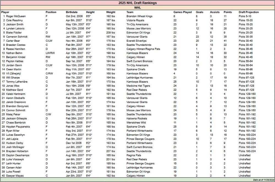Screen dimensions: 275x182
Task: Click the 'Calgary Hitmen/Regina Pats' team cell
Action: point(143,49)
